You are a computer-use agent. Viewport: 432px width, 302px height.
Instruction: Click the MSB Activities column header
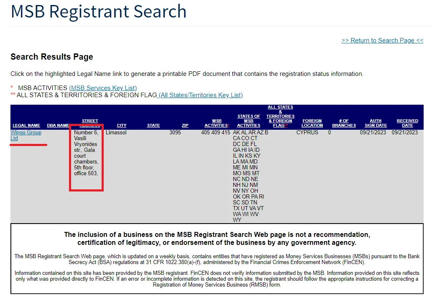(x=217, y=123)
